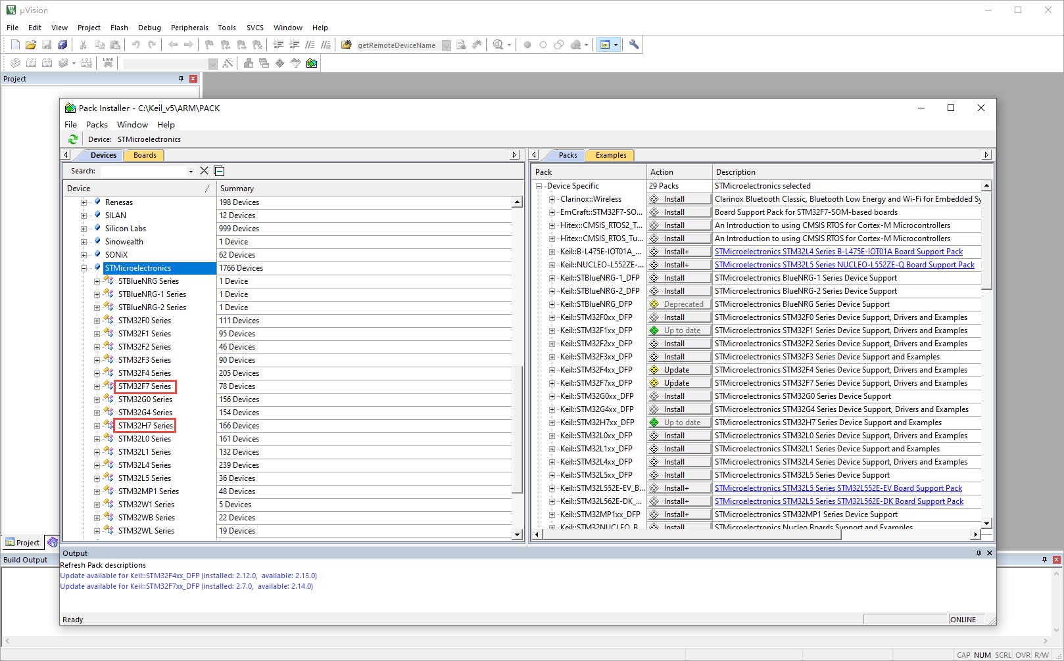Viewport: 1064px width, 661px height.
Task: Click the Navigate Forwards arrow
Action: 189,45
